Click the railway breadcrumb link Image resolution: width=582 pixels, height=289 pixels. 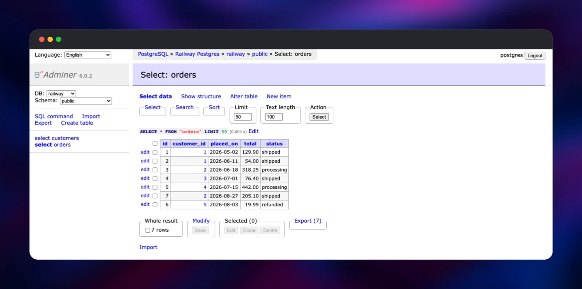pos(236,54)
